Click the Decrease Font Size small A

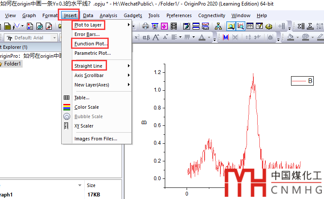click(166, 37)
